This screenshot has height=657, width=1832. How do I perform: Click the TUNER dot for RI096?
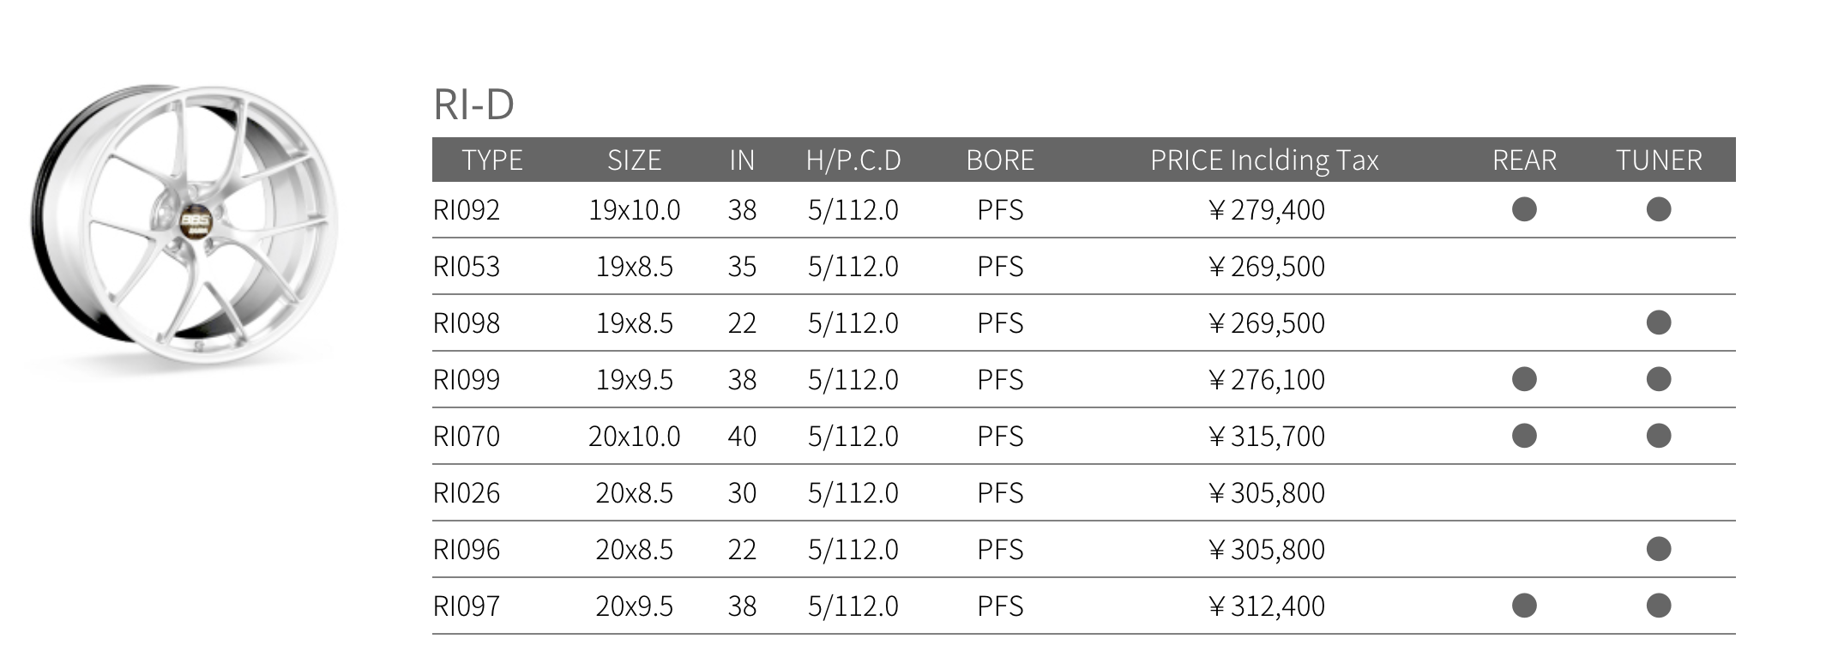[1659, 549]
